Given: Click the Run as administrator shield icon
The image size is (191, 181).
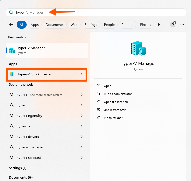Looking at the screenshot, I should [x=99, y=94].
